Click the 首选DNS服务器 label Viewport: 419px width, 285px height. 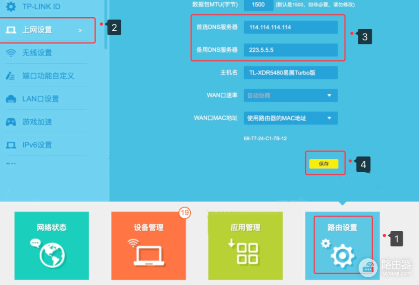(x=217, y=27)
